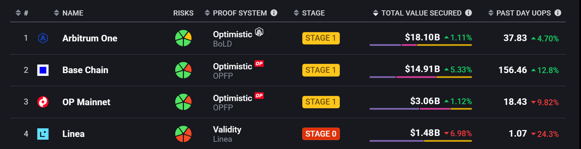Open the Linea project link
Image resolution: width=581 pixels, height=149 pixels.
[x=73, y=134]
